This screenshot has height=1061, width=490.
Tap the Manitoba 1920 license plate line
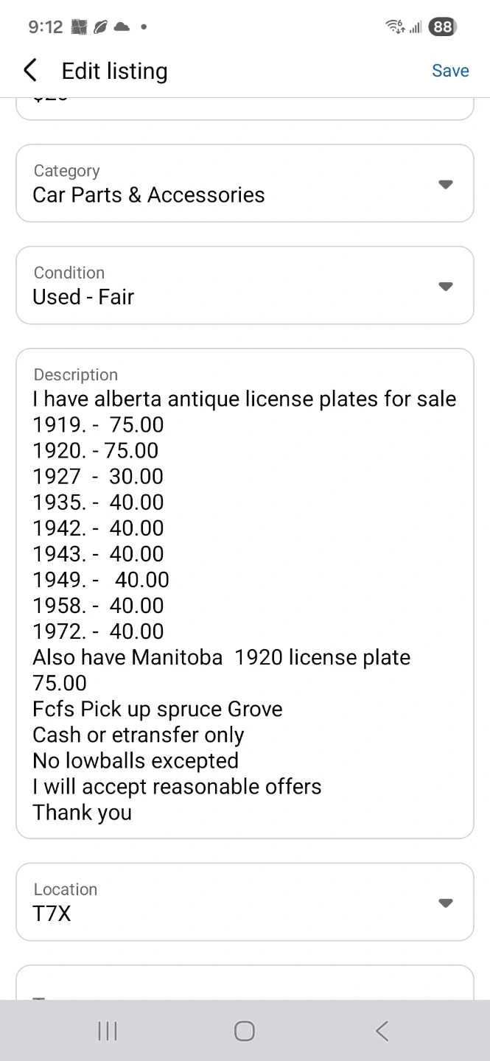click(221, 657)
